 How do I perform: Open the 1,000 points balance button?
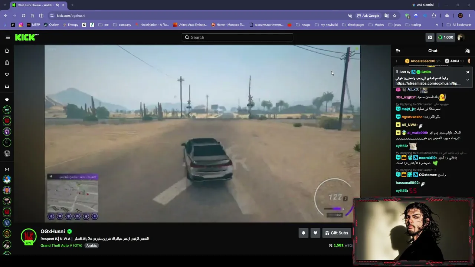(x=446, y=37)
